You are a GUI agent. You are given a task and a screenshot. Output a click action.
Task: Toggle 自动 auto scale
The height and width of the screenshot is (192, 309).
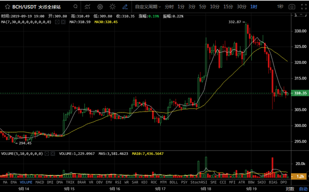[303, 189]
